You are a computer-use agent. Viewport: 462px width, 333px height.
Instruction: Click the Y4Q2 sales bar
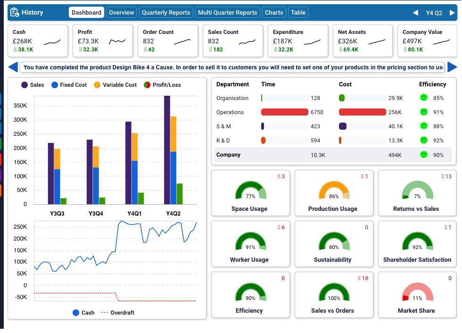tap(167, 150)
